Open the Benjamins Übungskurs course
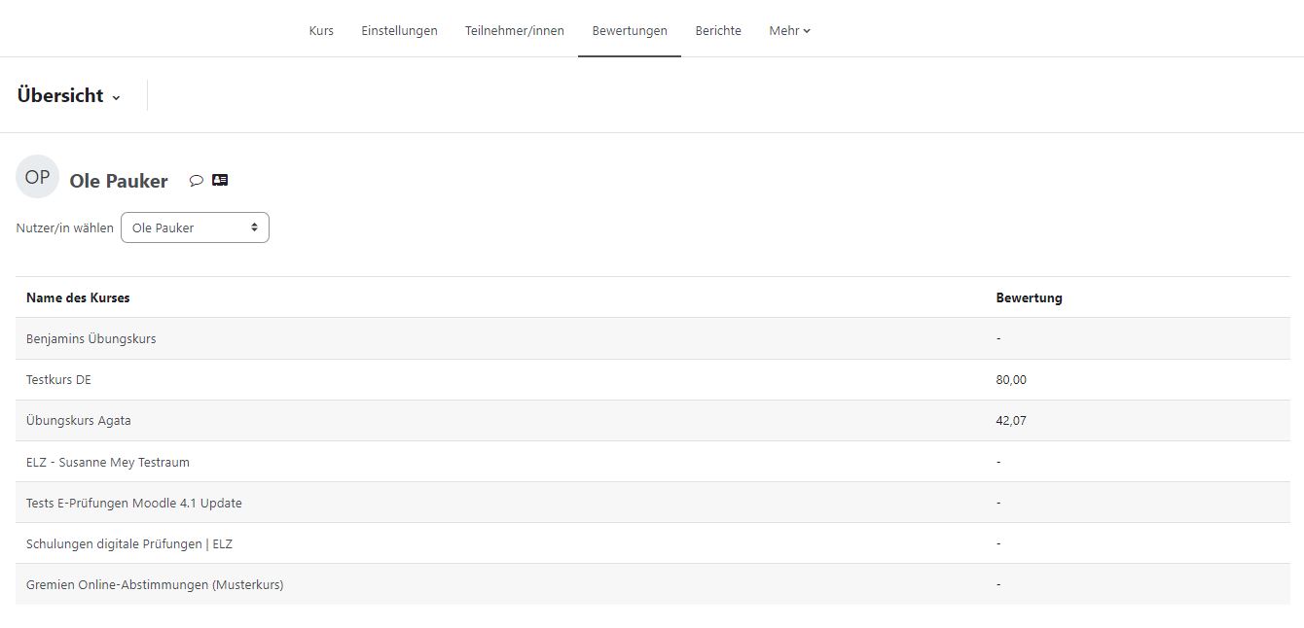 [x=91, y=339]
